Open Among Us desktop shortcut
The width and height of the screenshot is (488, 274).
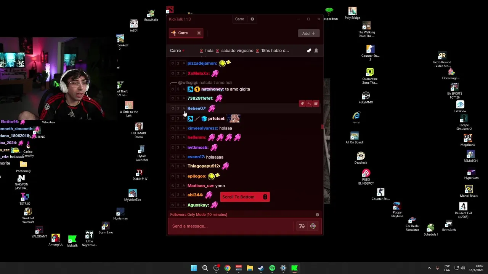coord(56,240)
